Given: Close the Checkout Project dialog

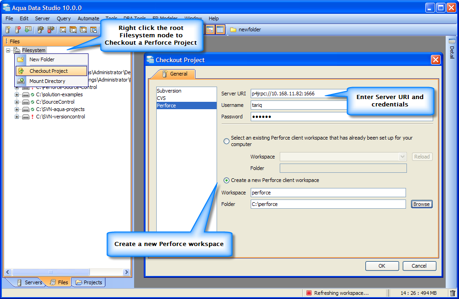Looking at the screenshot, I should click(435, 60).
